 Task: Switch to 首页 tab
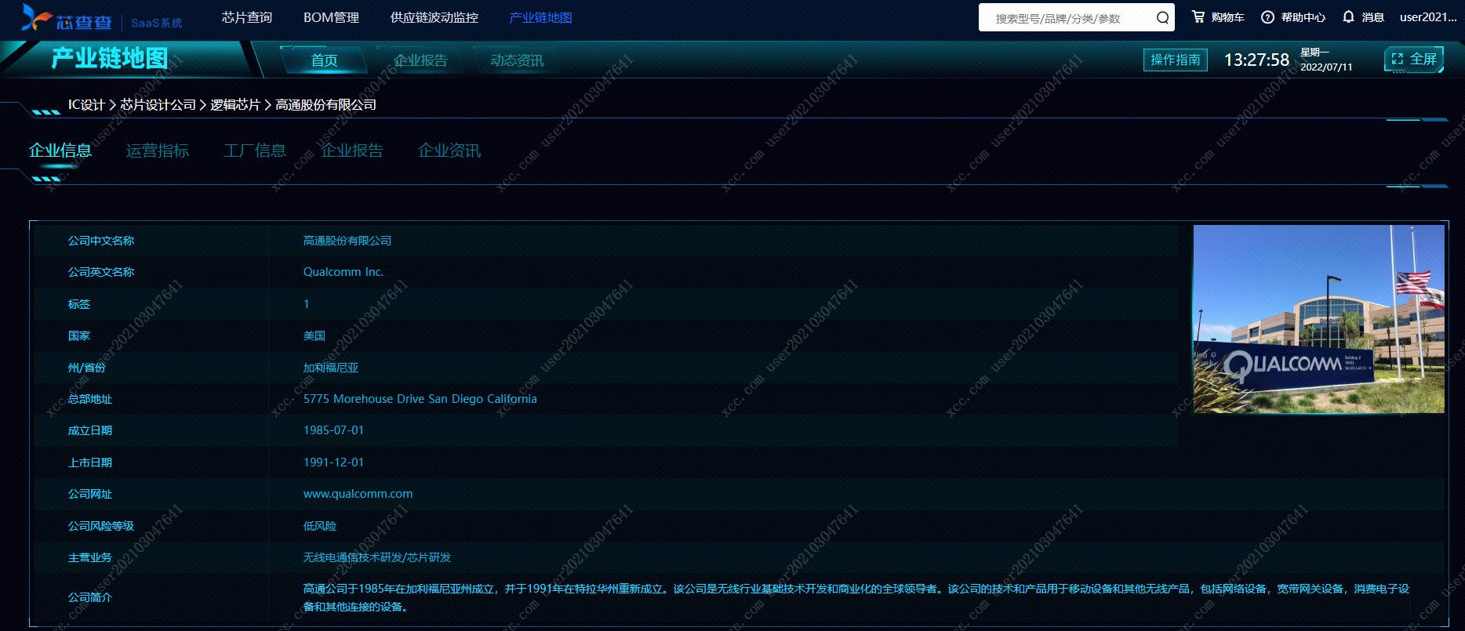(324, 60)
